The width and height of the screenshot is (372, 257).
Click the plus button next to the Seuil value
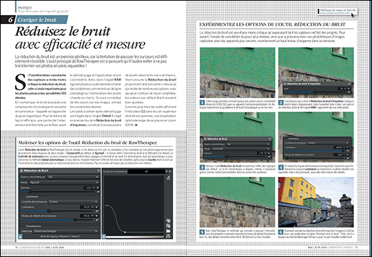[x=349, y=88]
